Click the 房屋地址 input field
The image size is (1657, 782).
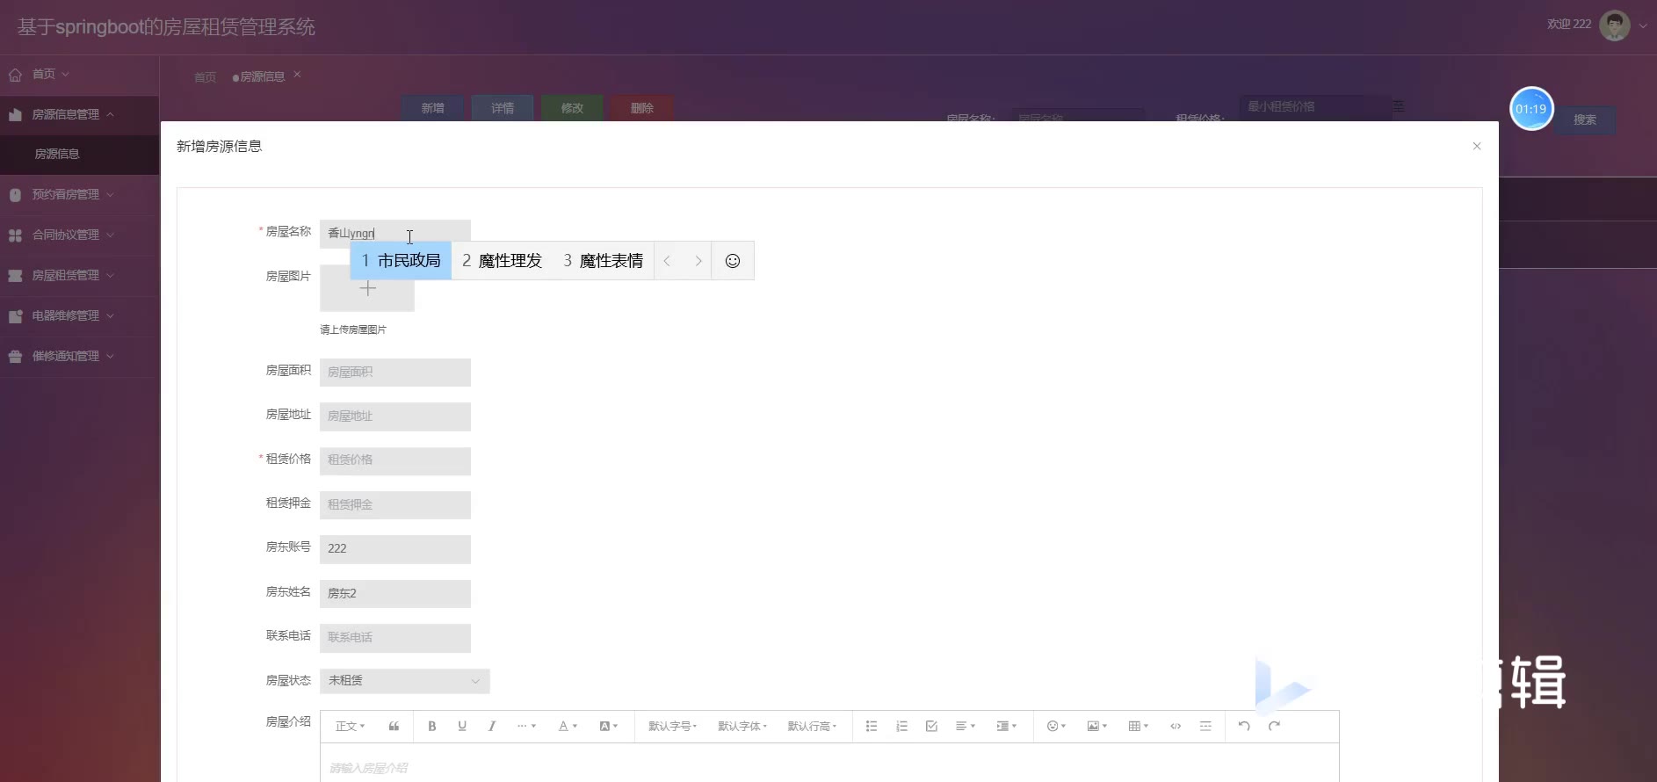[395, 416]
